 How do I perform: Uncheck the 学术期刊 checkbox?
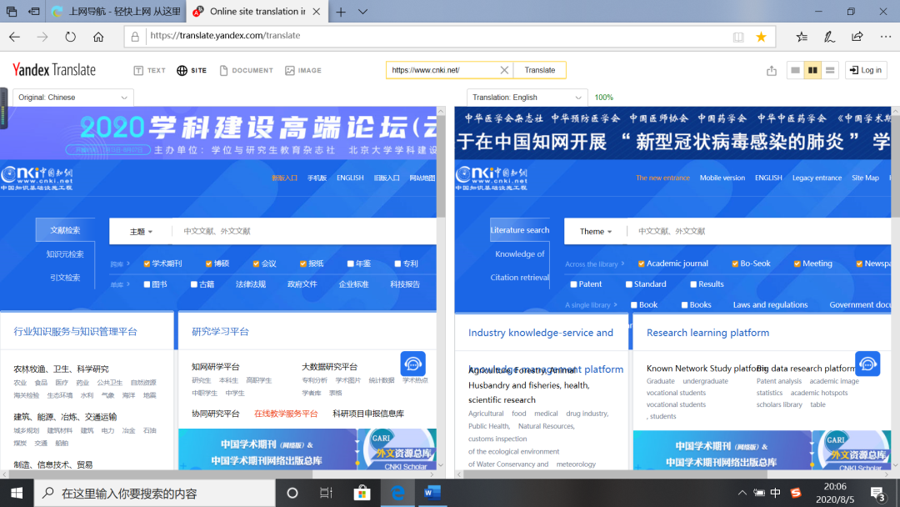pyautogui.click(x=147, y=264)
